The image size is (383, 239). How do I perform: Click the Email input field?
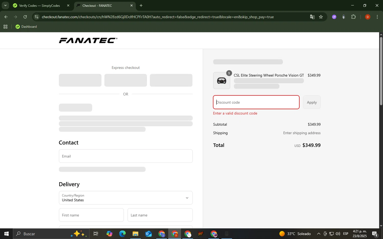pyautogui.click(x=126, y=156)
